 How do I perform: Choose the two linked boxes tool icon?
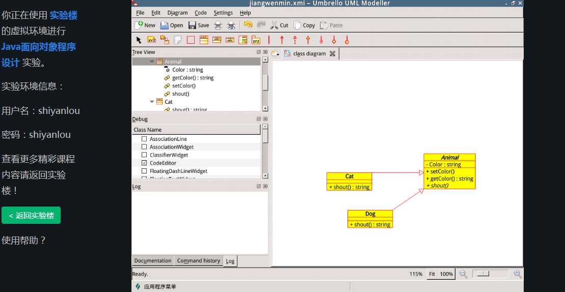point(165,40)
